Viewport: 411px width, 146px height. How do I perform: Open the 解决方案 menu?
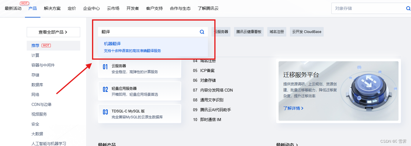click(x=52, y=8)
